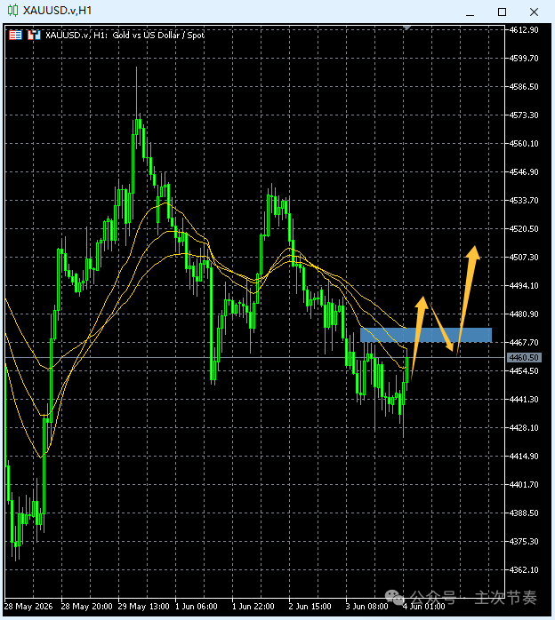Click the price scale value 4573.30
Screen dimensions: 555x620
tap(524, 115)
